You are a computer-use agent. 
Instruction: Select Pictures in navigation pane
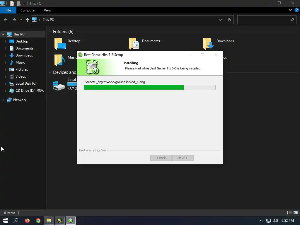coord(22,69)
